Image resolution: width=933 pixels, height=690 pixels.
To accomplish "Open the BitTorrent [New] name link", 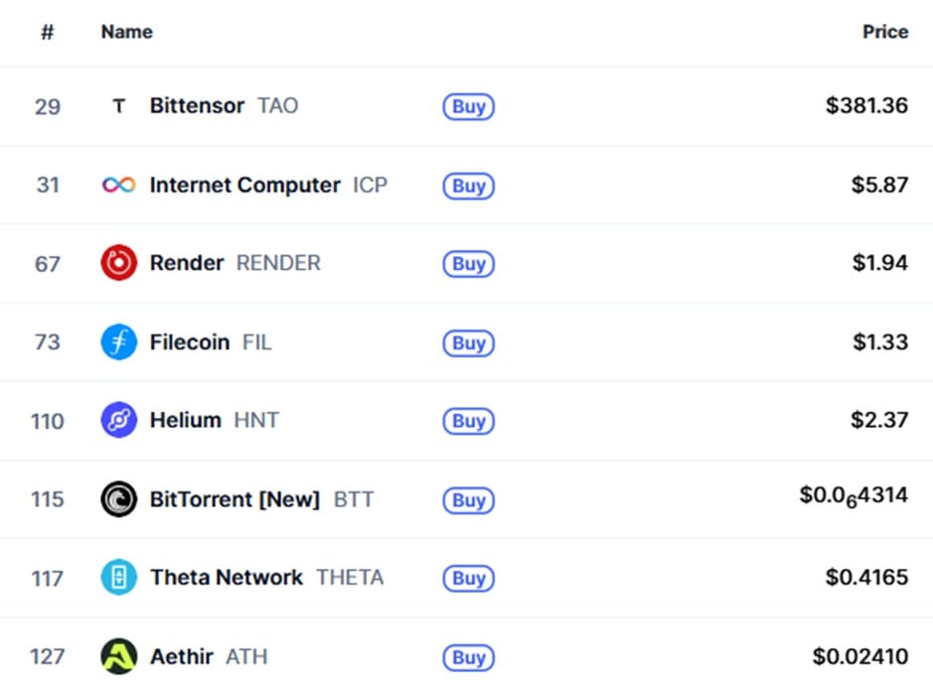I will click(x=234, y=499).
